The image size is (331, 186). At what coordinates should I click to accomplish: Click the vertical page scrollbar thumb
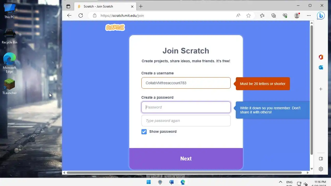[x=312, y=90]
